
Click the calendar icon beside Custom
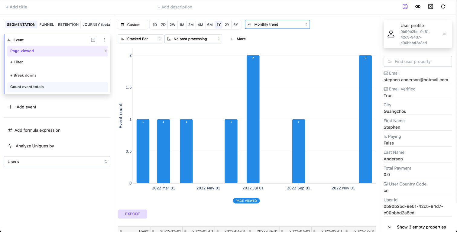click(x=122, y=25)
